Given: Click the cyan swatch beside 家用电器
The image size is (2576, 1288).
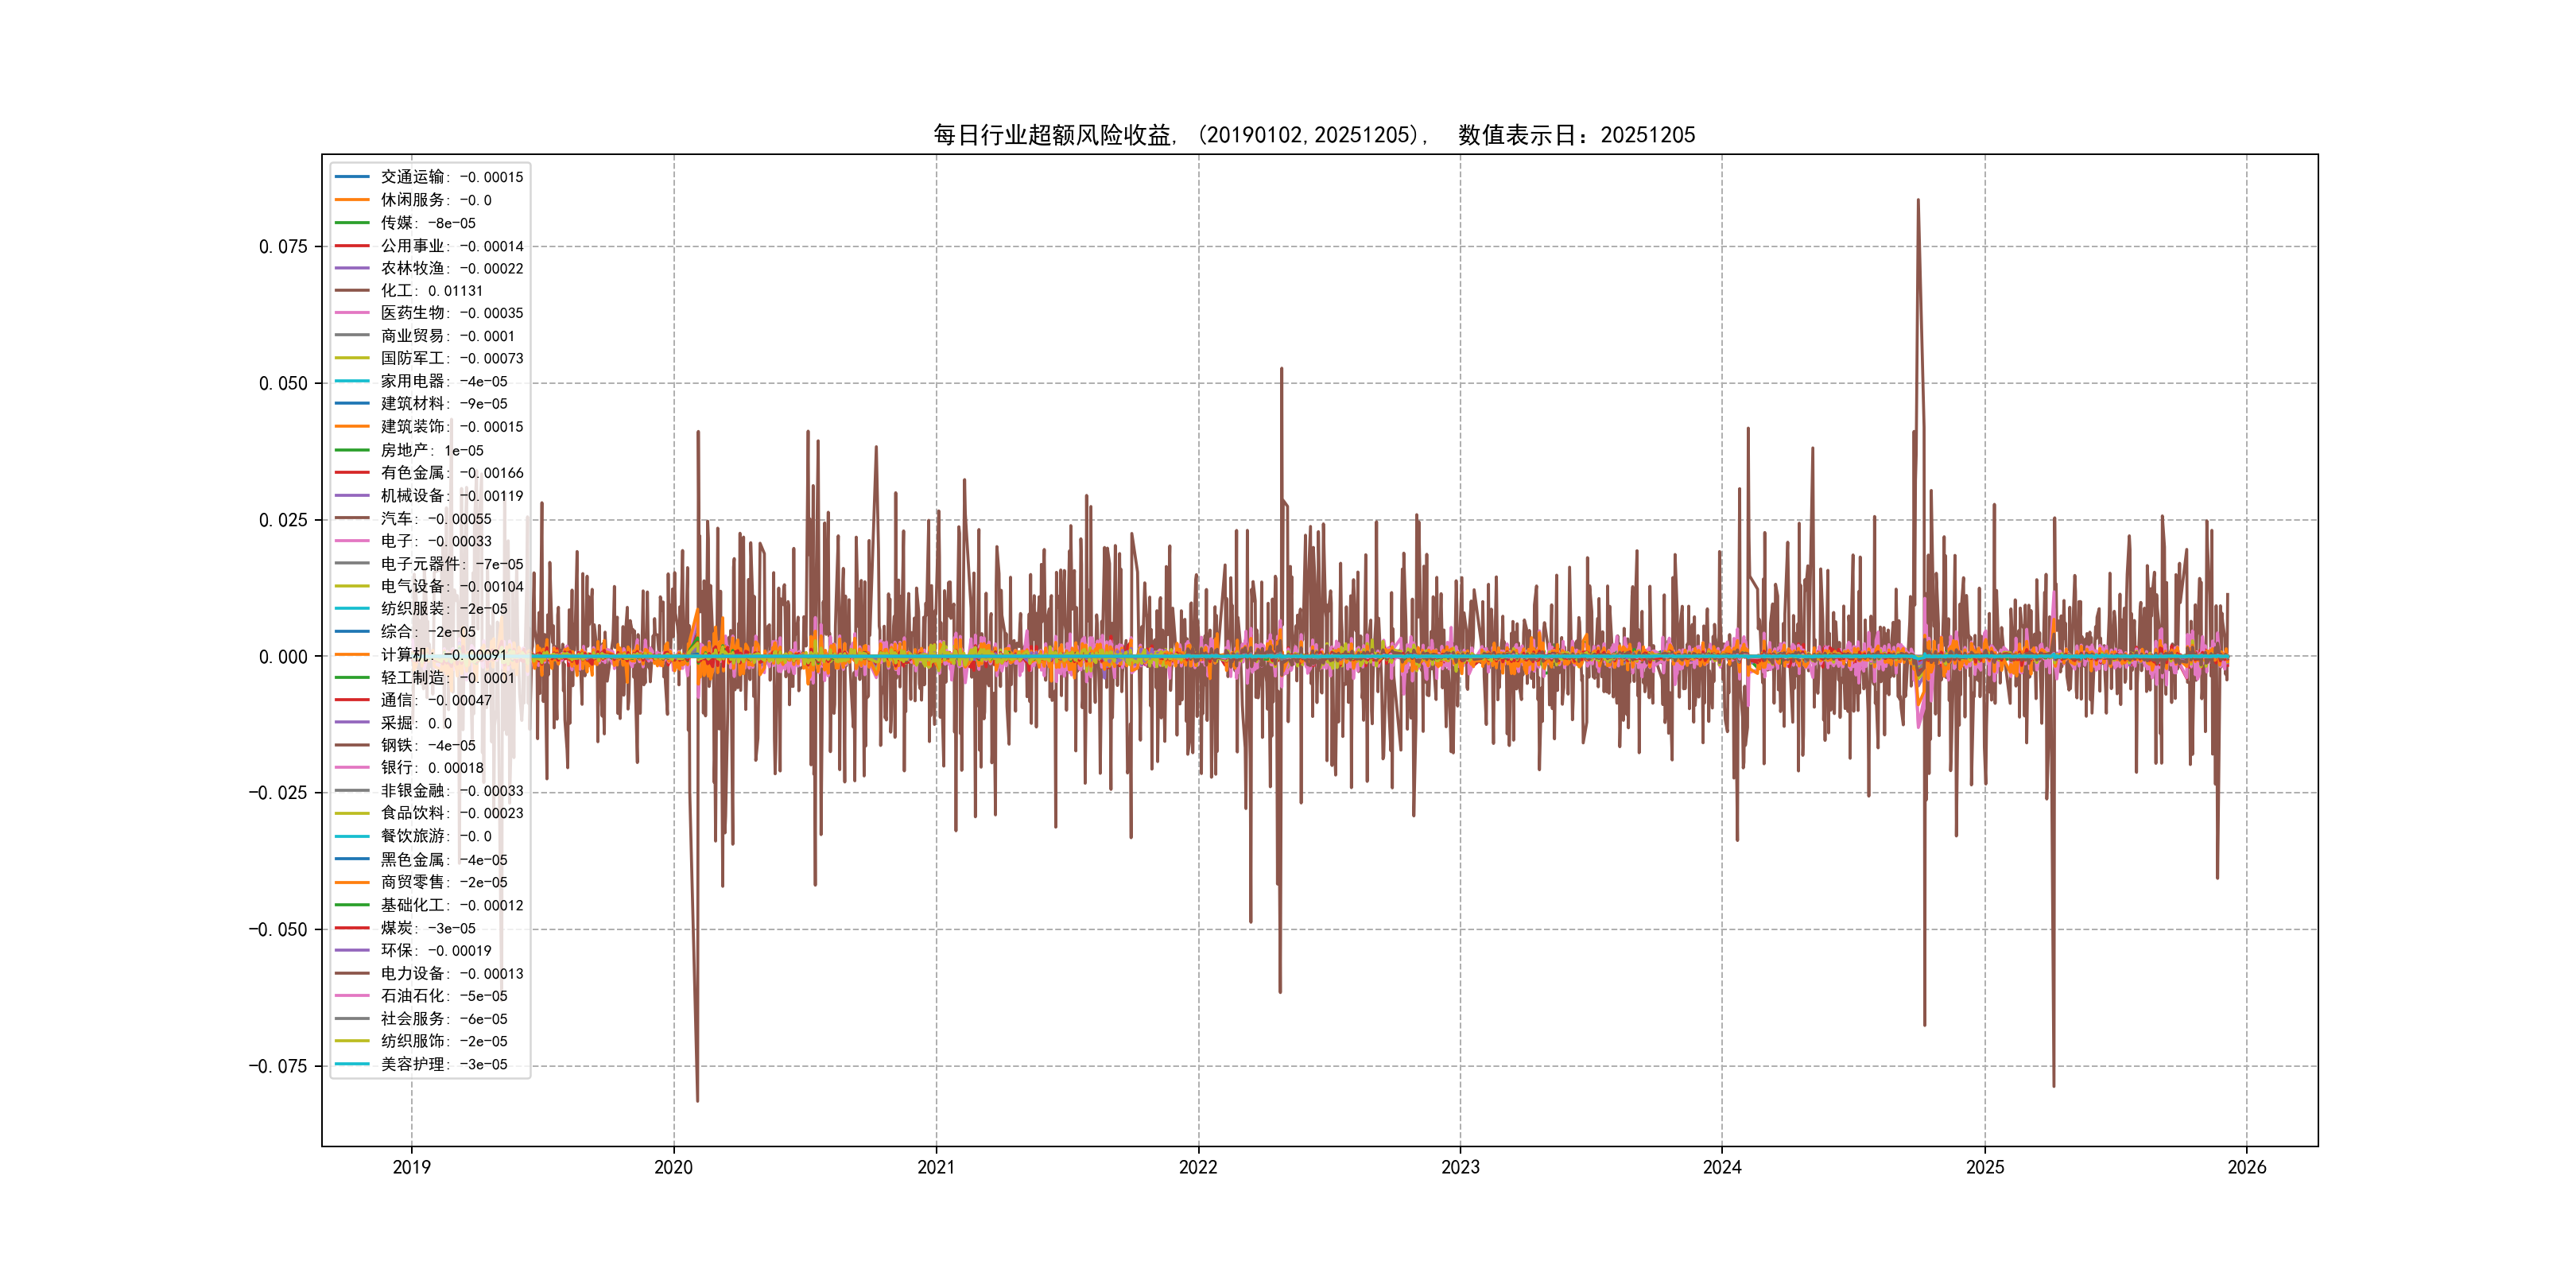Looking at the screenshot, I should pos(352,381).
